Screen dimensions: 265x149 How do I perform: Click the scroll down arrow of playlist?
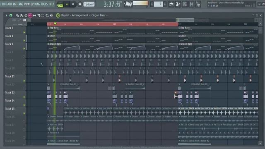(260, 143)
